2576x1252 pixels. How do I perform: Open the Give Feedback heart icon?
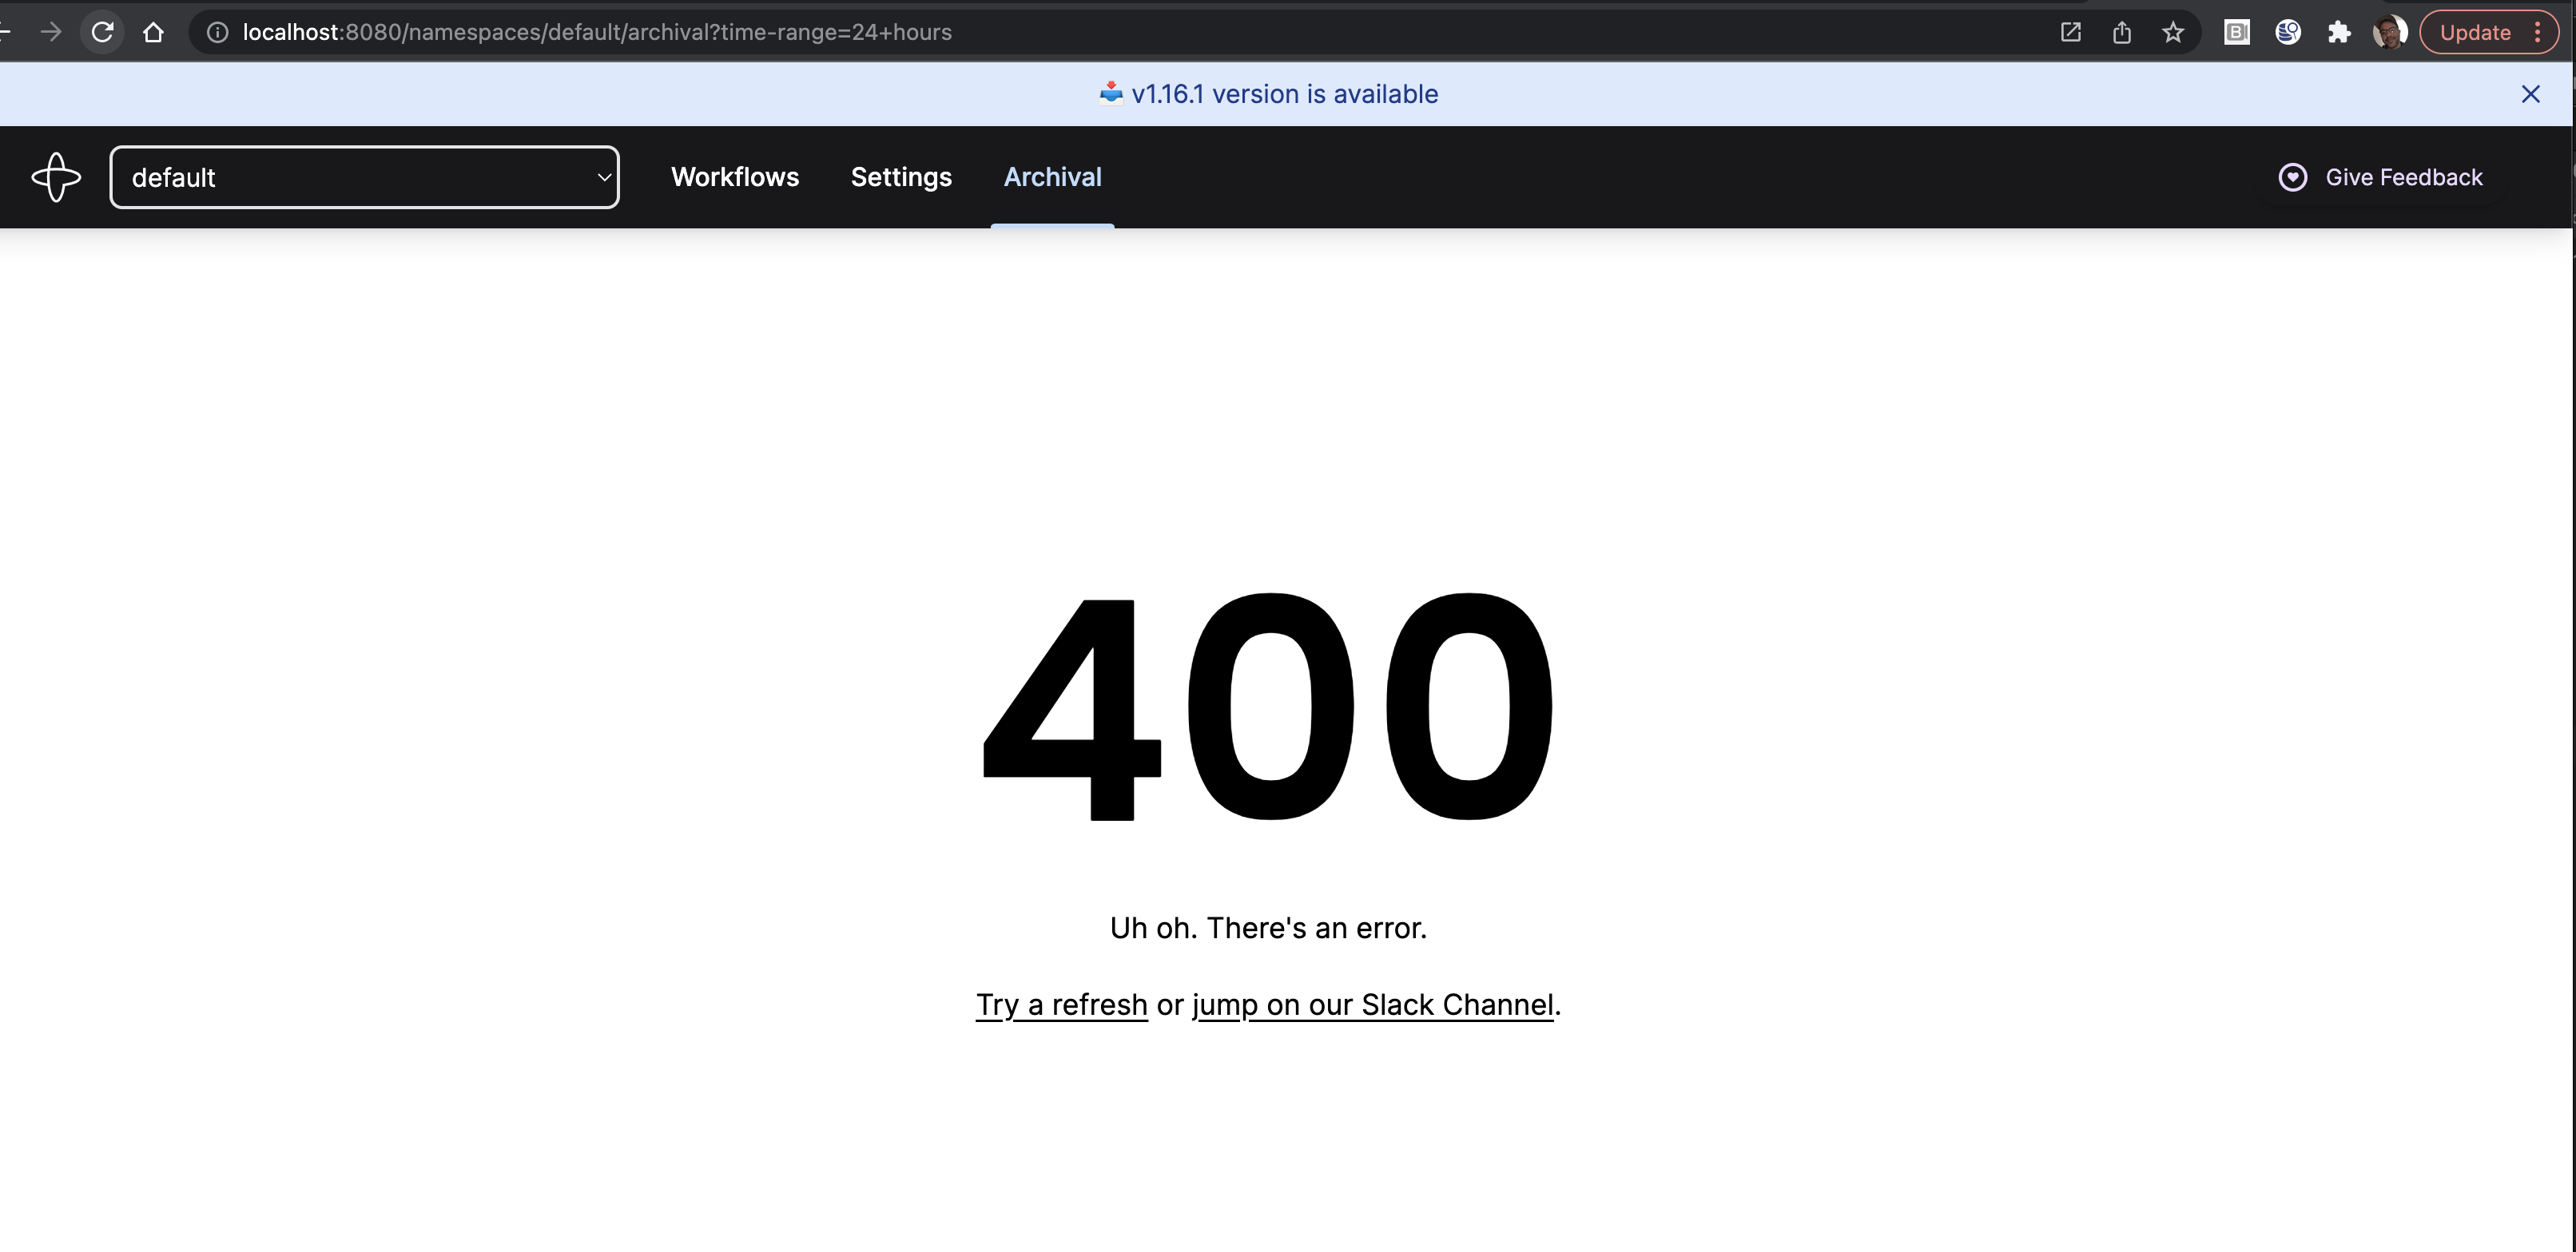tap(2292, 176)
